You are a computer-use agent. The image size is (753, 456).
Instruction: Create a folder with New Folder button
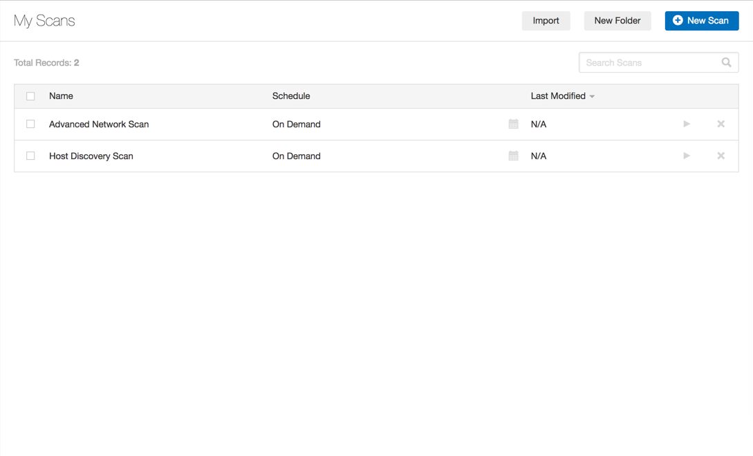617,21
